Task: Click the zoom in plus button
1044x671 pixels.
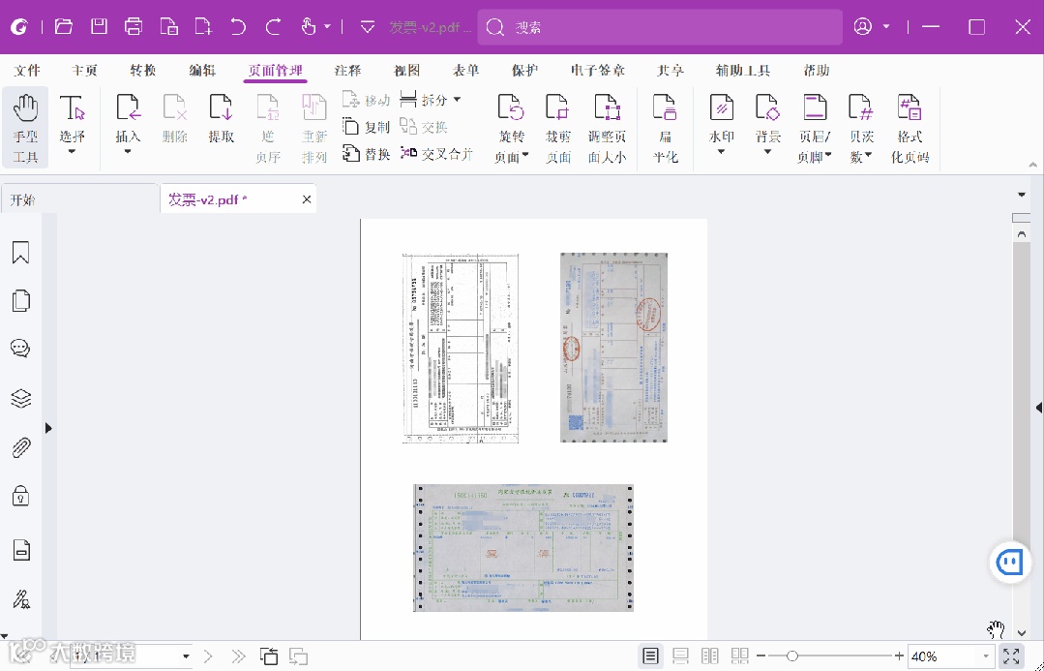Action: (900, 656)
